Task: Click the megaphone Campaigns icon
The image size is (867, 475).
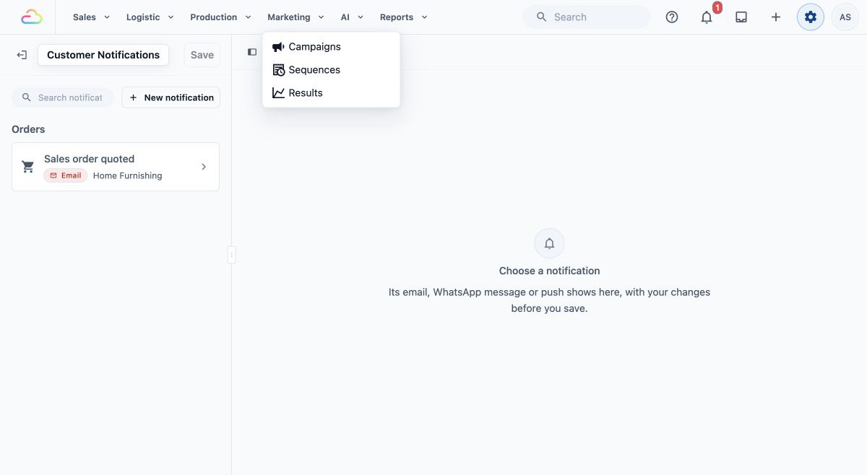Action: [278, 47]
